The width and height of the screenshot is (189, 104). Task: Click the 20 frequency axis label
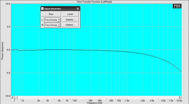coord(38,101)
